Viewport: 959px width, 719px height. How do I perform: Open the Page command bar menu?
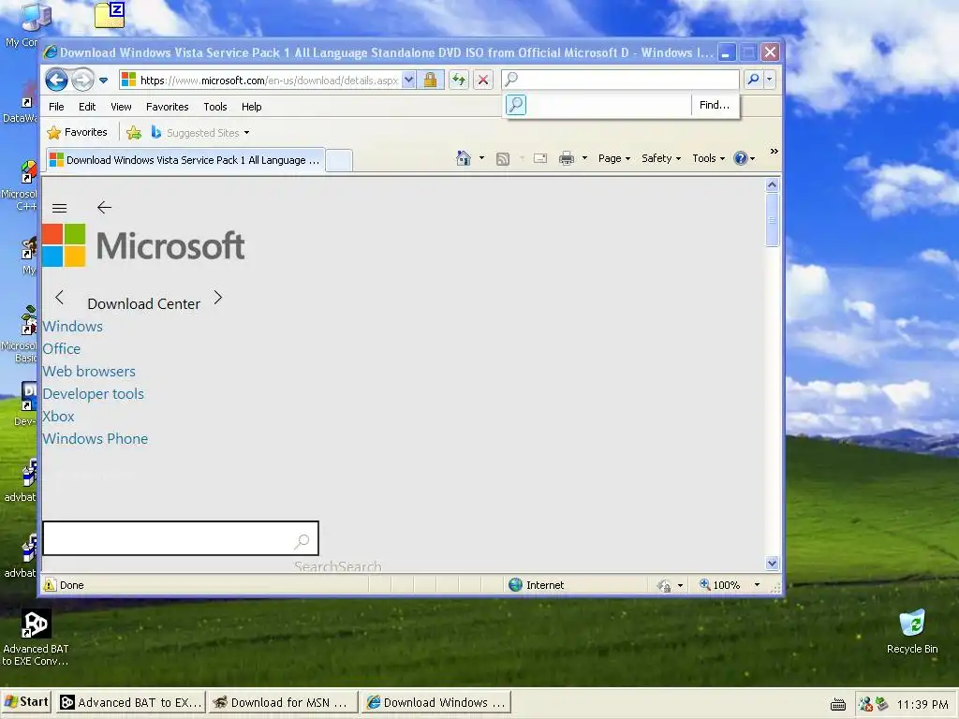(614, 158)
